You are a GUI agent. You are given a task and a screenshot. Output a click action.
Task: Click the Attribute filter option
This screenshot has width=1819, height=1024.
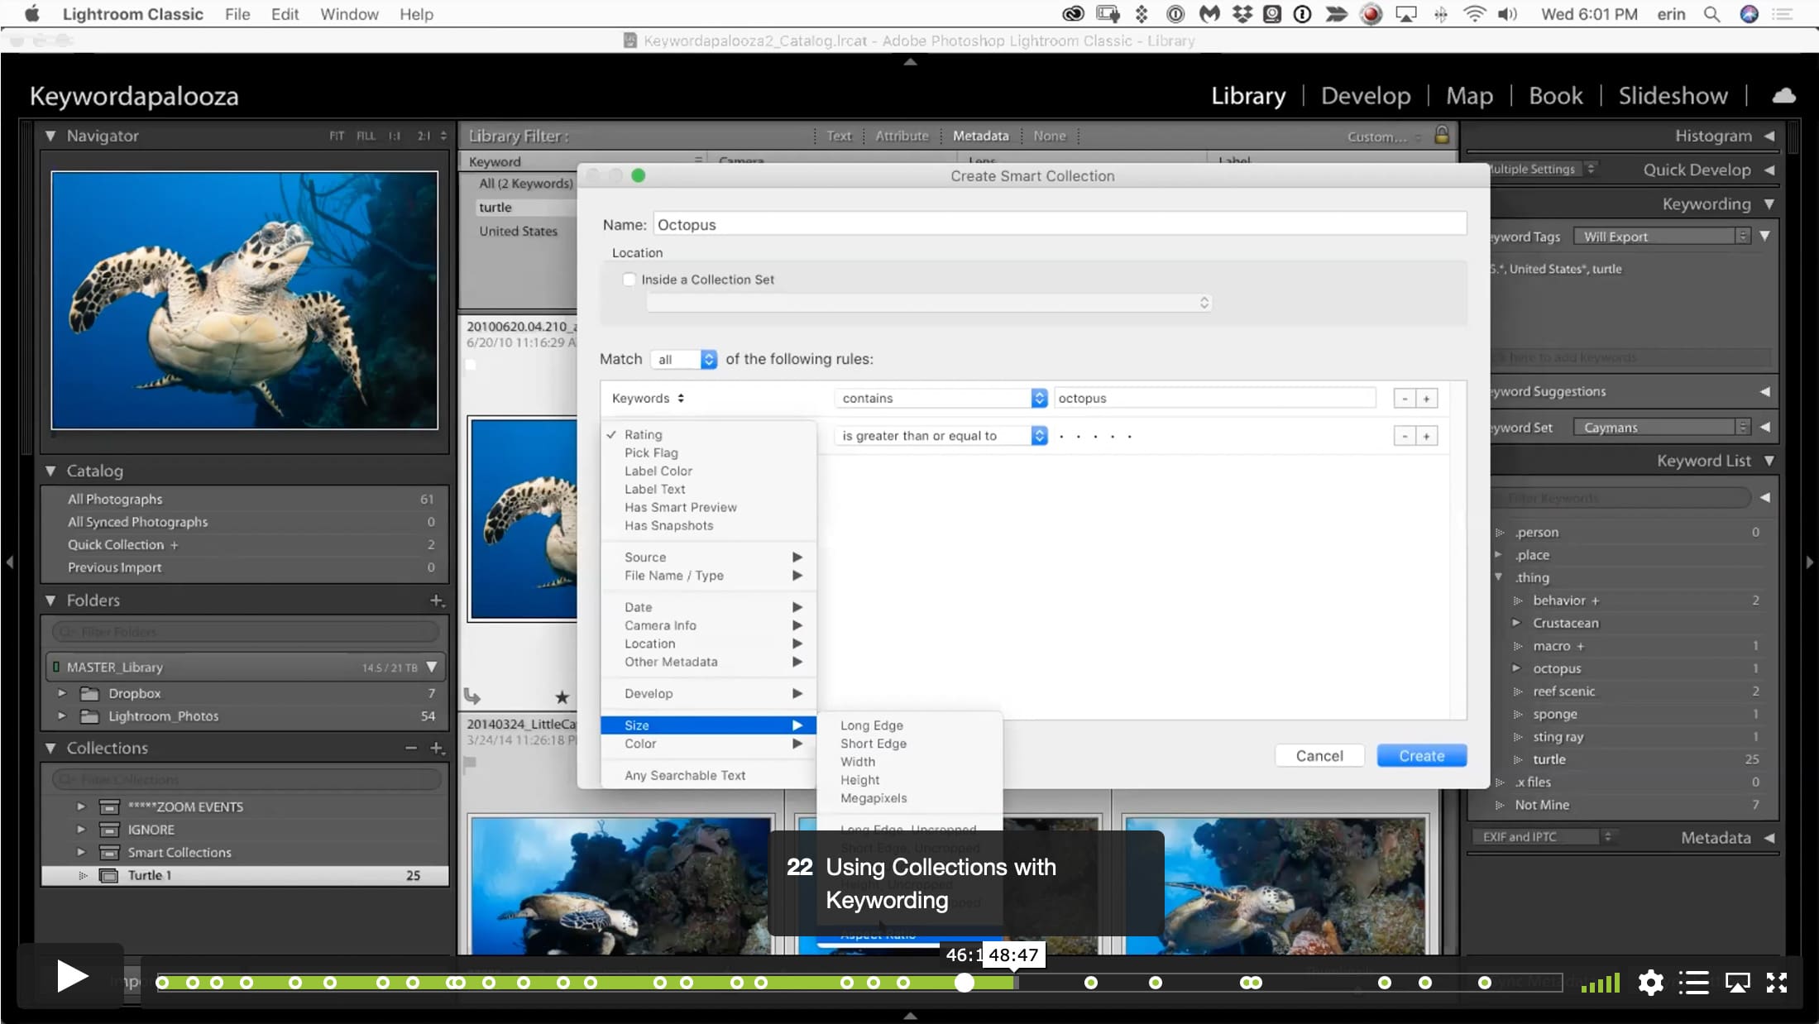902,136
